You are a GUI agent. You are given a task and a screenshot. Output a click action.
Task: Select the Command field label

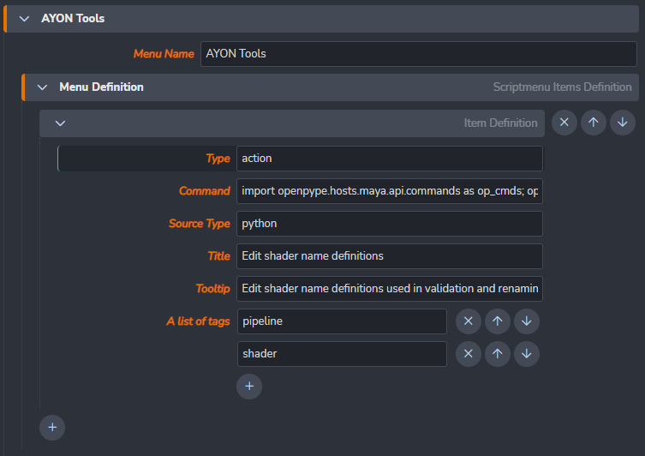click(205, 191)
